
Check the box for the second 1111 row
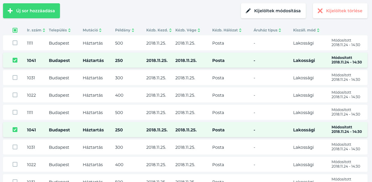pyautogui.click(x=15, y=112)
